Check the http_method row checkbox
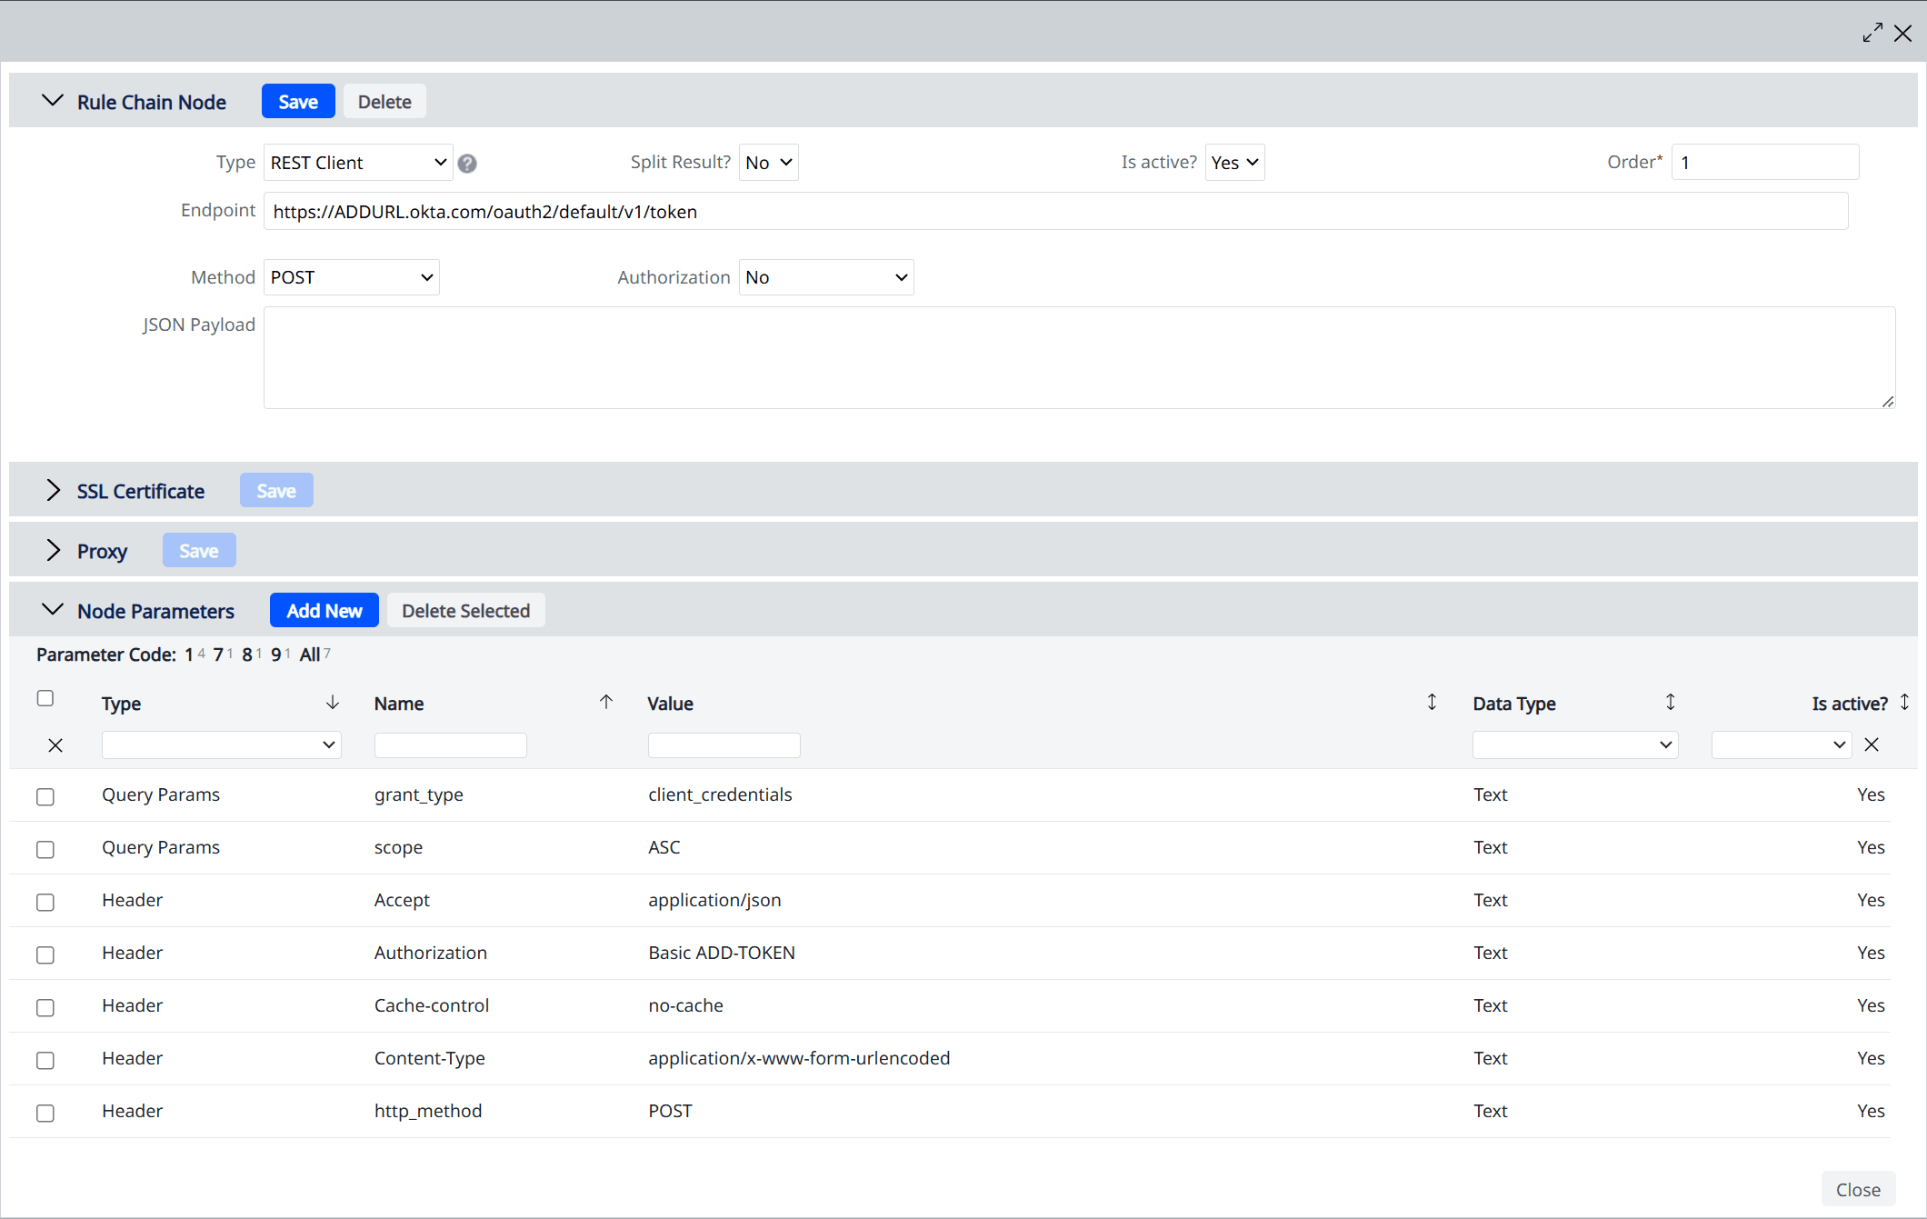 45,1113
